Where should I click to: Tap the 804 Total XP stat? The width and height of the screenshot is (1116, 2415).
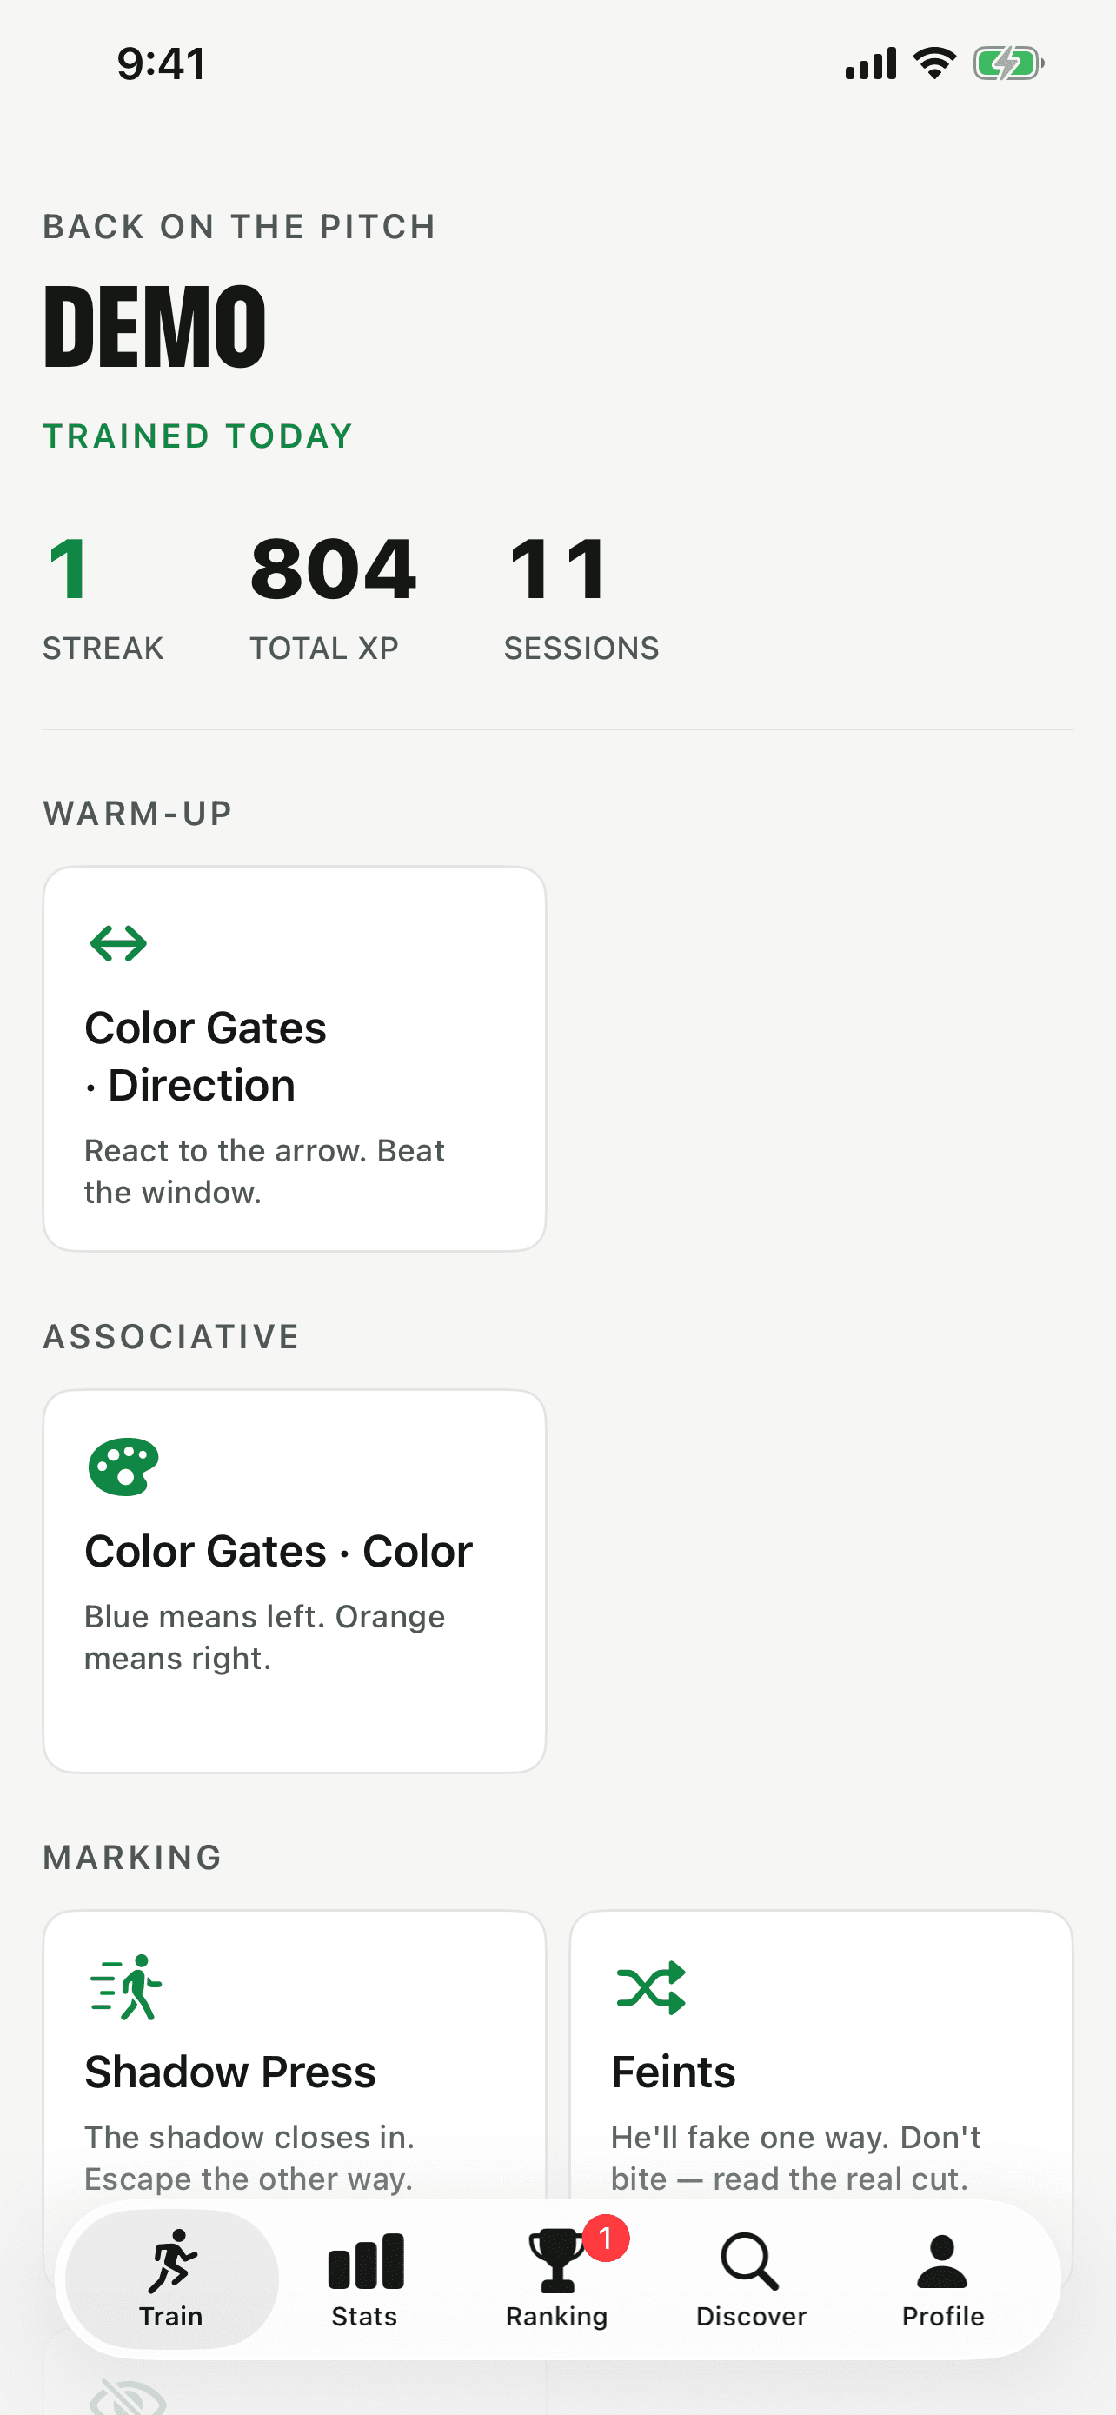tap(333, 596)
